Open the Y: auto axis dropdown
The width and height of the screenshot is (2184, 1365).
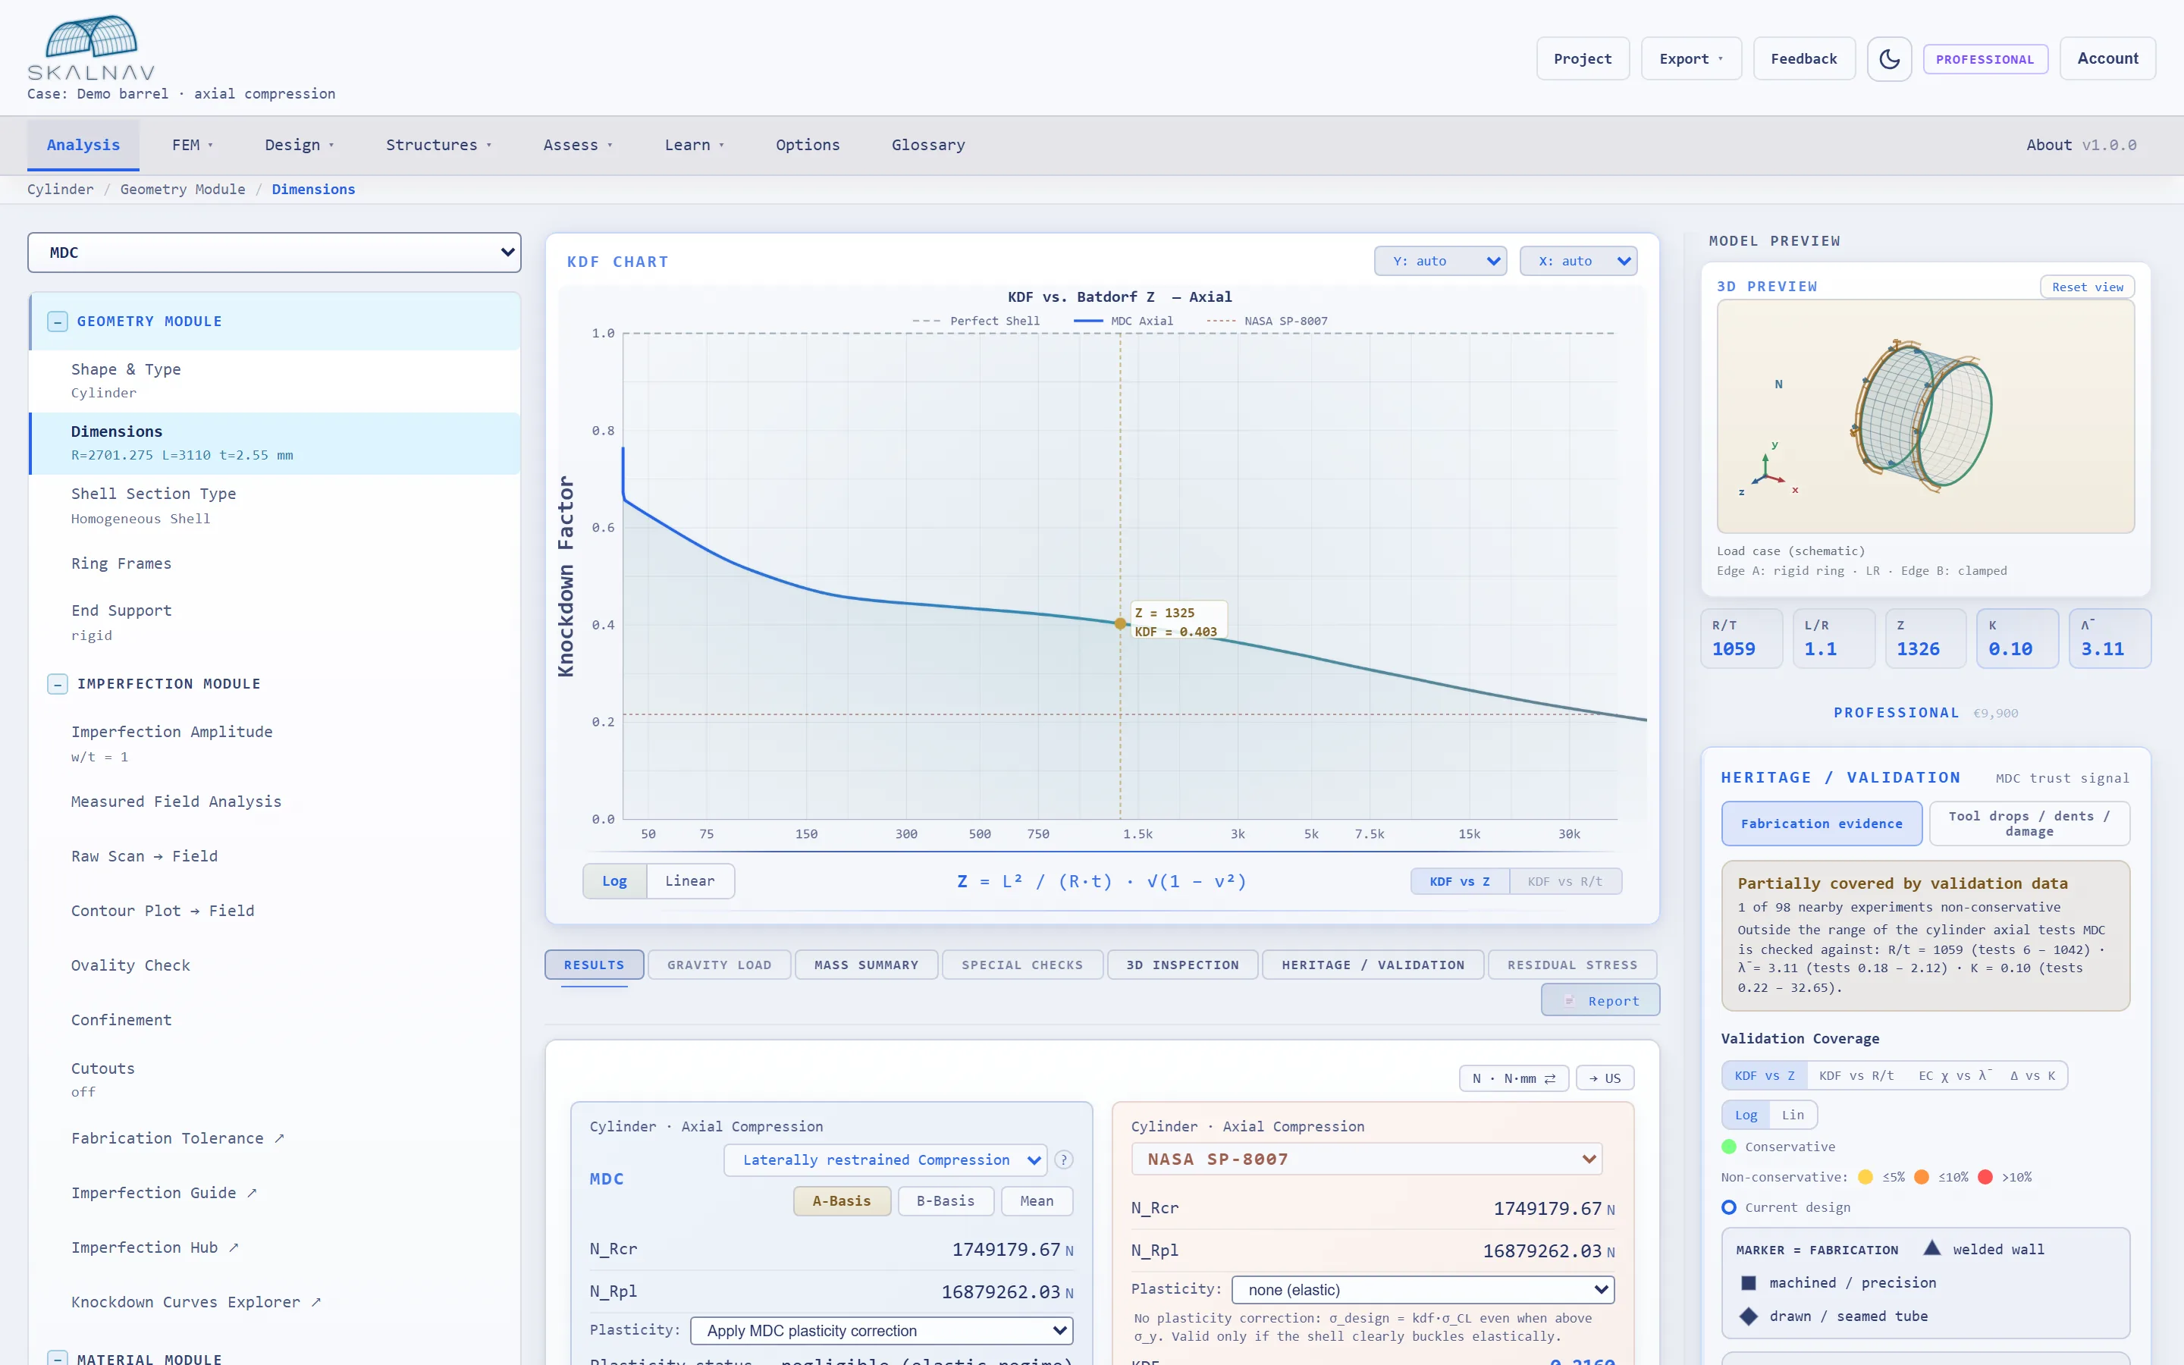[x=1440, y=261]
